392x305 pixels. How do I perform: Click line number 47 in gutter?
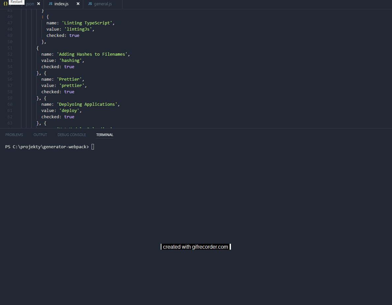tap(10, 23)
